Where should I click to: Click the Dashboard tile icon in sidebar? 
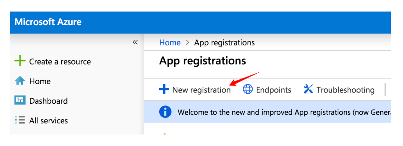point(20,101)
